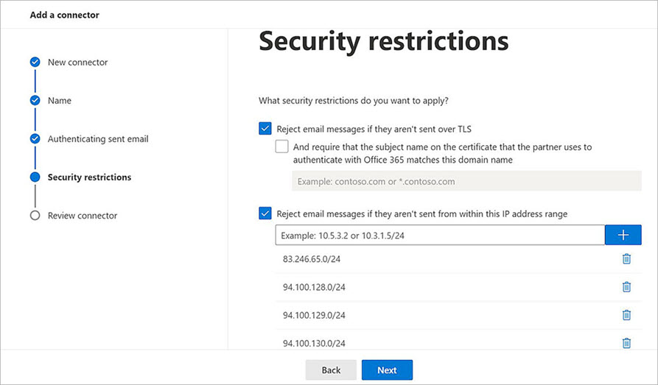The width and height of the screenshot is (658, 385).
Task: Delete the 94.100.128.0/24 IP range
Action: (626, 287)
